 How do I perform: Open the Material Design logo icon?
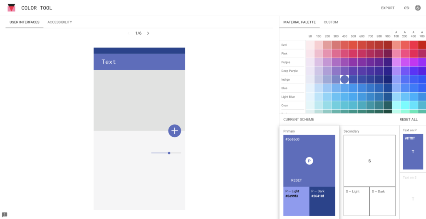click(418, 8)
